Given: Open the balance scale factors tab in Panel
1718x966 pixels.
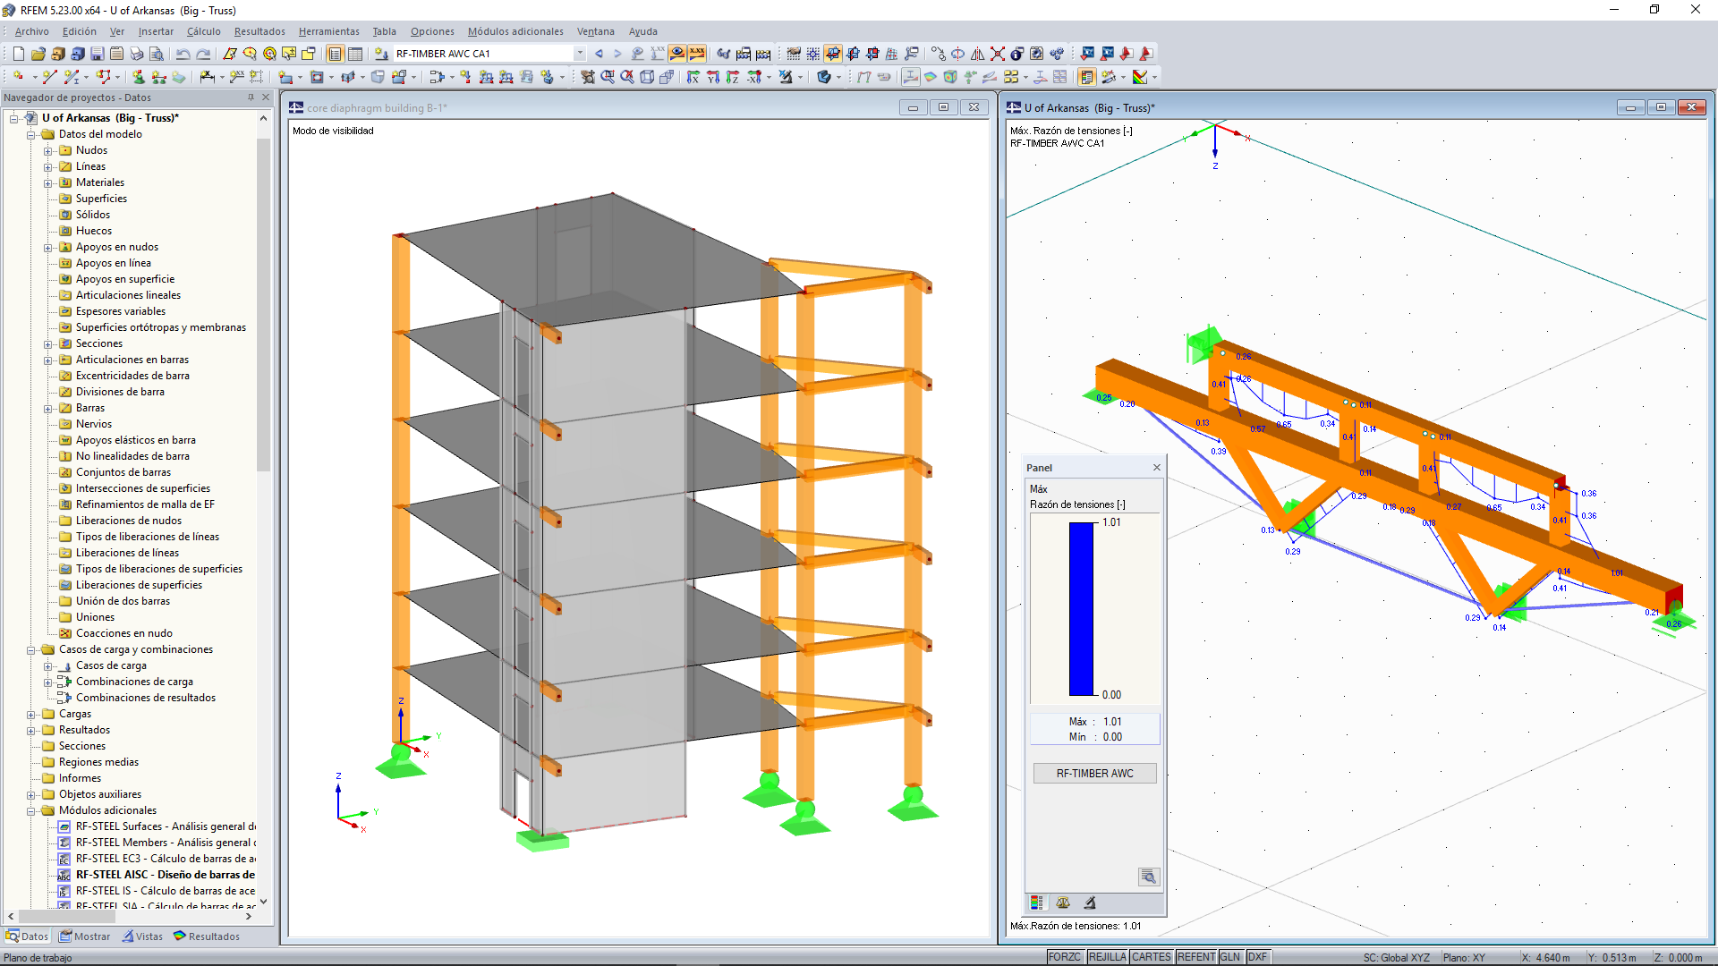Looking at the screenshot, I should [x=1063, y=902].
